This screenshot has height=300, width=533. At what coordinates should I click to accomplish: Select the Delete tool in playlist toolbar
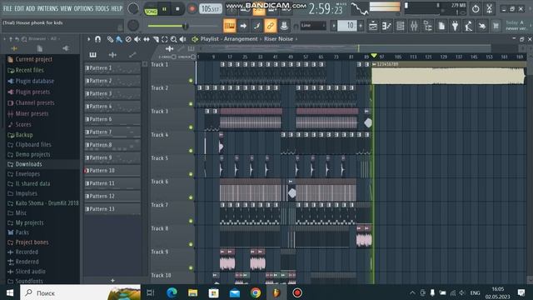point(128,39)
